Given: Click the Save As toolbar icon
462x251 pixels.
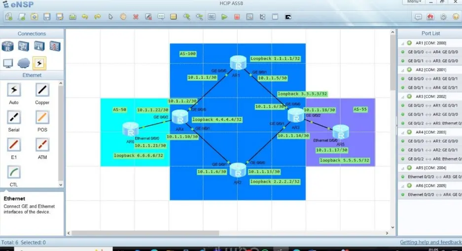Looking at the screenshot, I should click(x=60, y=17).
